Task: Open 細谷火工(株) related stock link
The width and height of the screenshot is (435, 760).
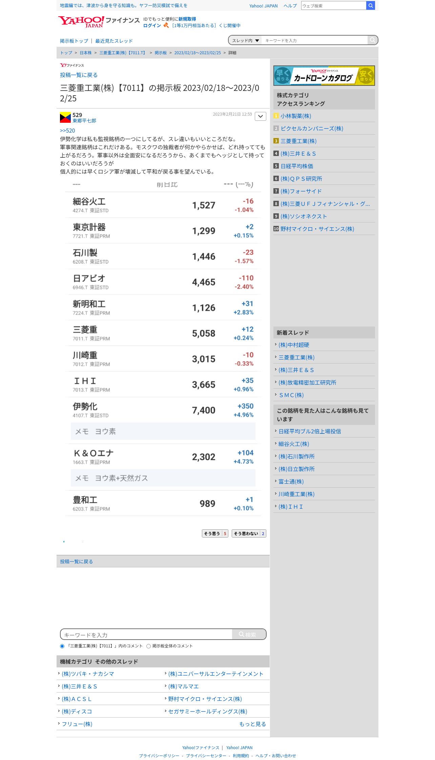Action: tap(294, 444)
